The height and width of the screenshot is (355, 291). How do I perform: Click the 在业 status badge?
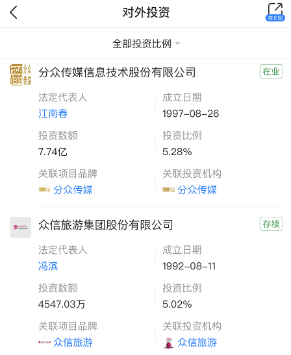[x=271, y=71]
